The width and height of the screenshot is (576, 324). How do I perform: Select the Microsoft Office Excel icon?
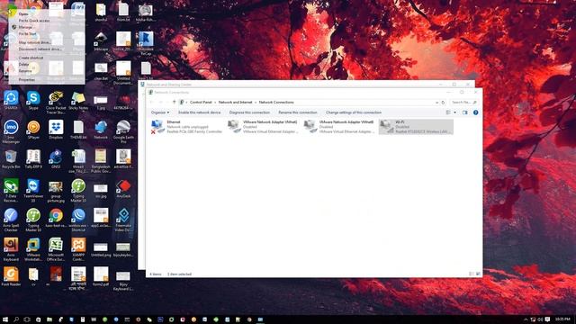[56, 249]
